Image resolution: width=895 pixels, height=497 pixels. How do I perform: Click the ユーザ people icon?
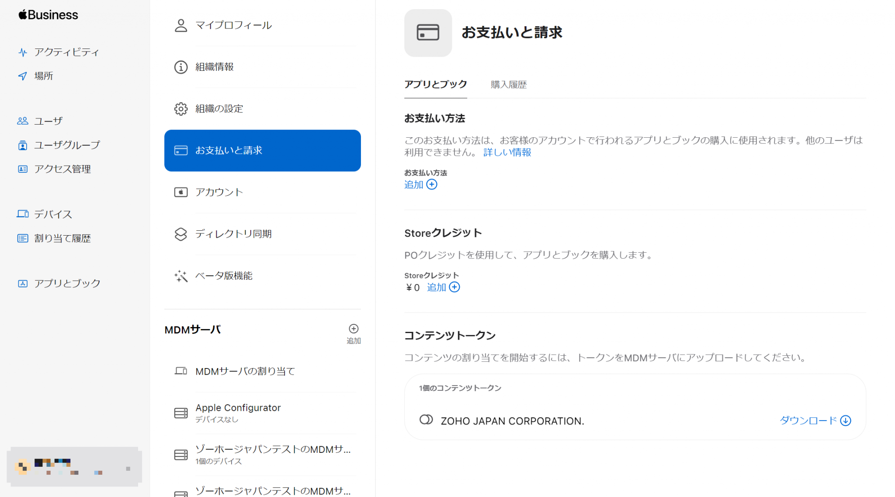click(x=22, y=121)
